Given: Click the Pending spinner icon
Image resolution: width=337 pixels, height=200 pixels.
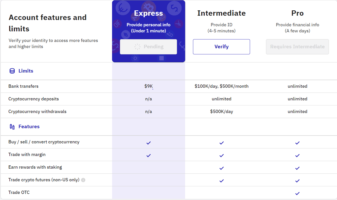Looking at the screenshot, I should (x=137, y=47).
